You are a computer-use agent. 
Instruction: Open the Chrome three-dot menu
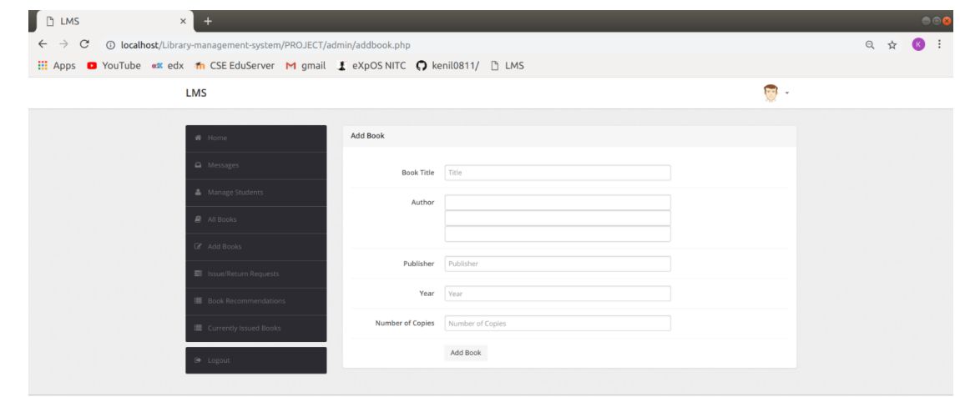point(939,44)
